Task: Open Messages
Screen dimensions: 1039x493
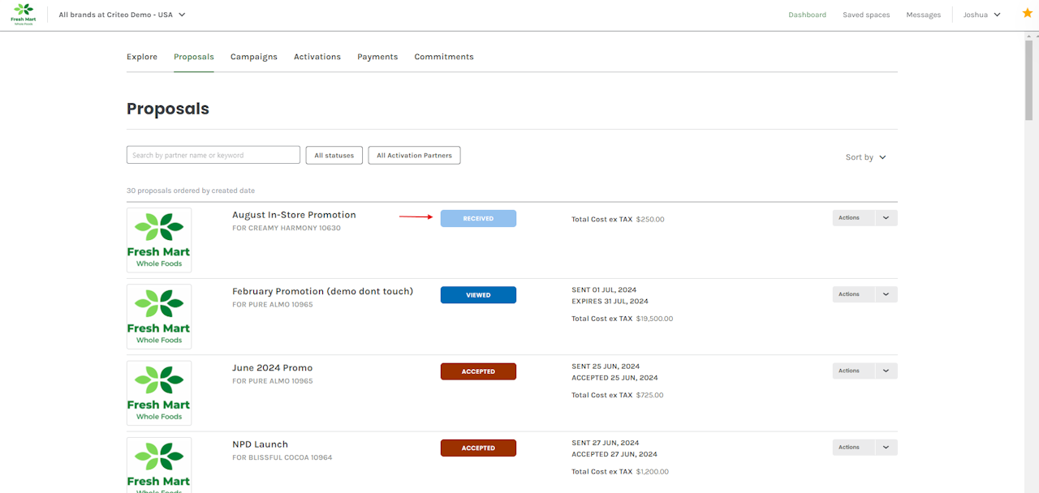Action: (x=924, y=15)
